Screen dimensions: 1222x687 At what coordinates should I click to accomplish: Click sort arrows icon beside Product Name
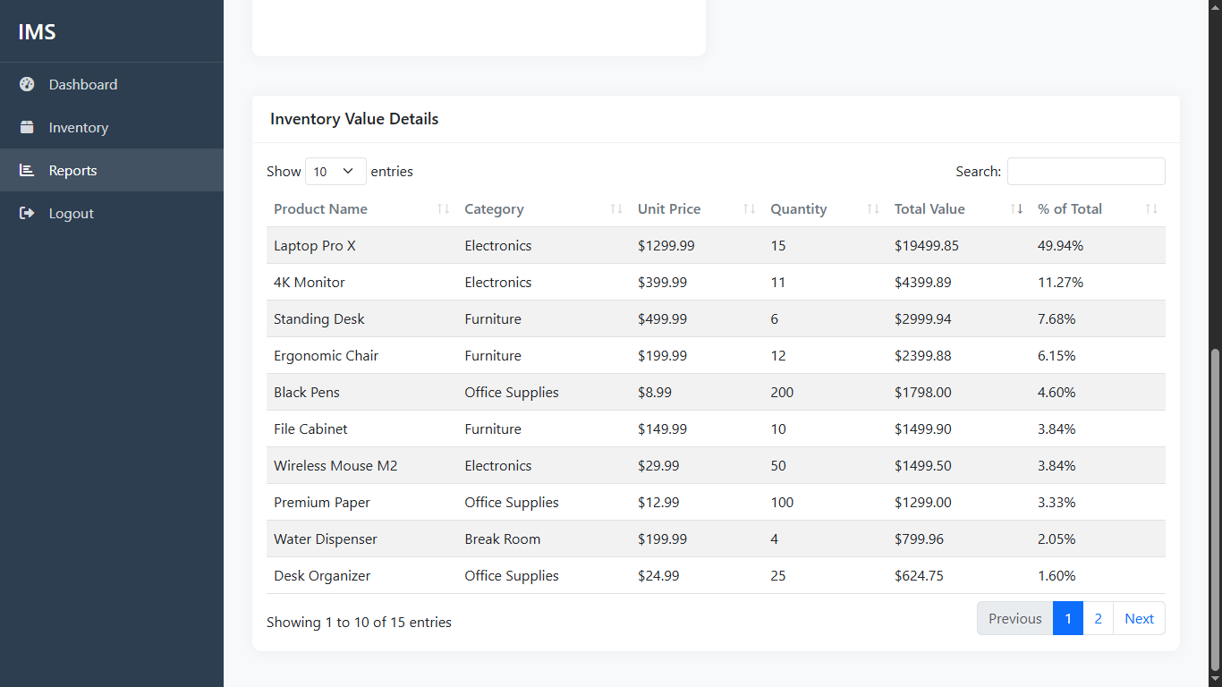443,209
